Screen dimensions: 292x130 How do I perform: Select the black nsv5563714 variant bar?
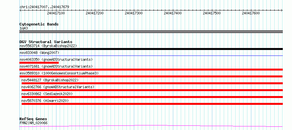(151, 49)
